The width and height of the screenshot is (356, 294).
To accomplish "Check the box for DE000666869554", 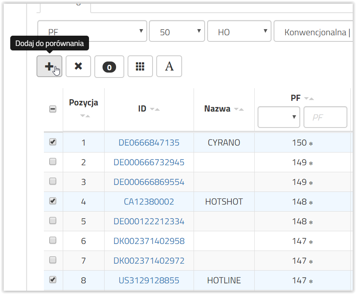I will pyautogui.click(x=52, y=181).
